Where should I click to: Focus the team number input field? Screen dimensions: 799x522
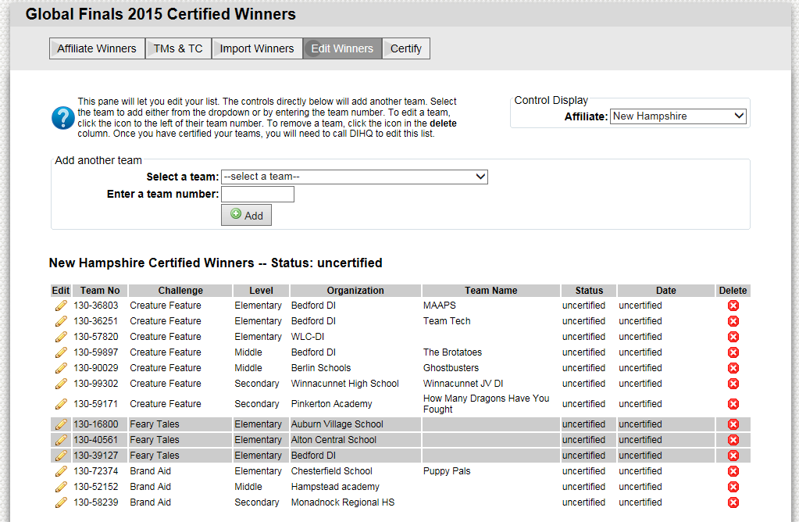pyautogui.click(x=257, y=195)
